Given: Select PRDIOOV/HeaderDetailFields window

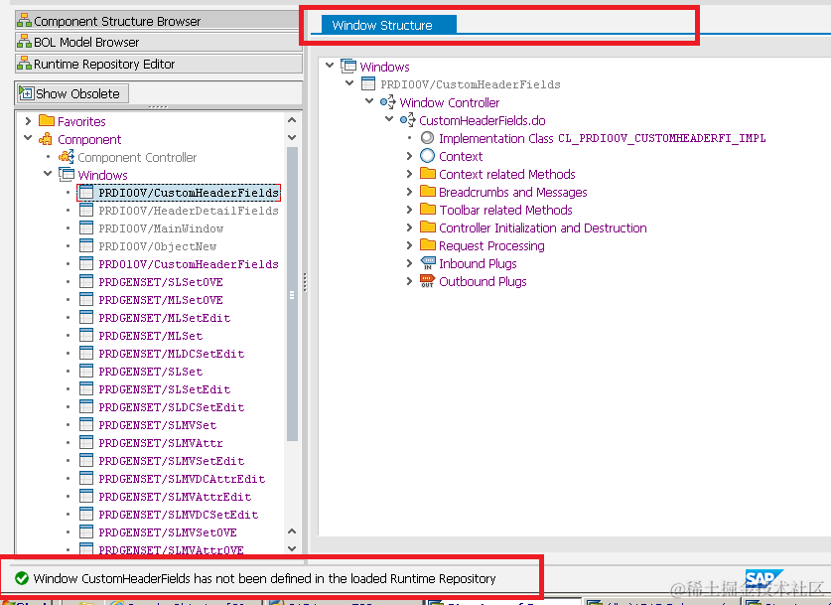Looking at the screenshot, I should coord(189,211).
